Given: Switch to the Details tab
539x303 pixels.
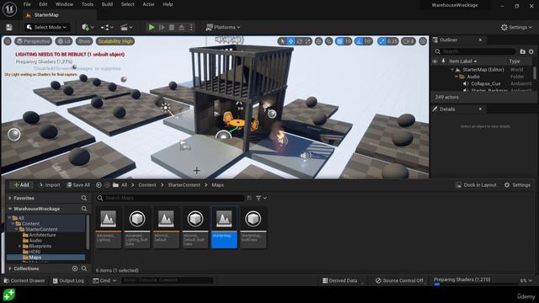Looking at the screenshot, I should [447, 109].
